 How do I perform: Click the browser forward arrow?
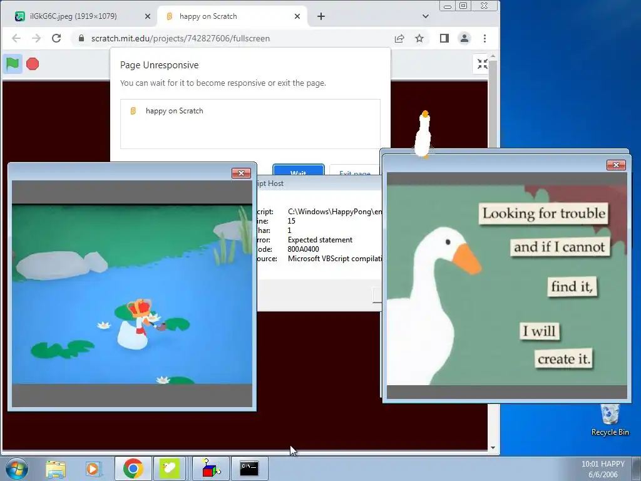pyautogui.click(x=36, y=38)
